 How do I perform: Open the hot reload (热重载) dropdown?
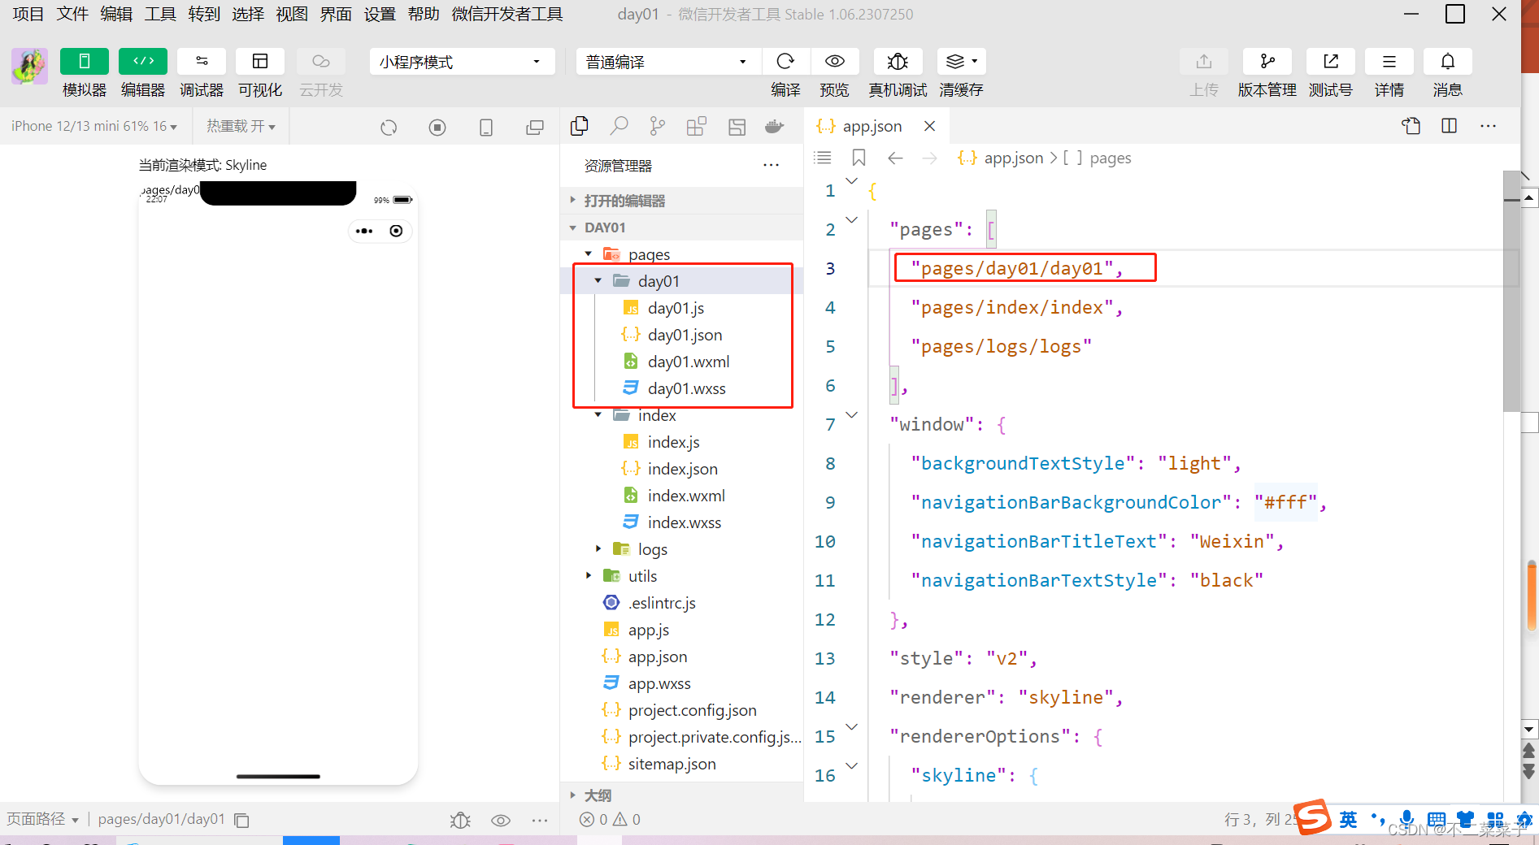coord(241,126)
